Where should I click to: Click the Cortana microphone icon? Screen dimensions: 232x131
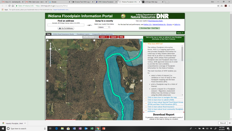pos(45,128)
